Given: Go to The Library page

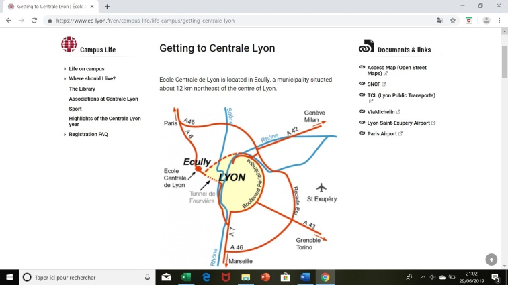Looking at the screenshot, I should (82, 89).
